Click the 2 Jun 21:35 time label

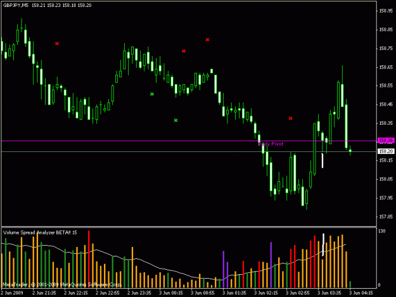tap(44, 293)
